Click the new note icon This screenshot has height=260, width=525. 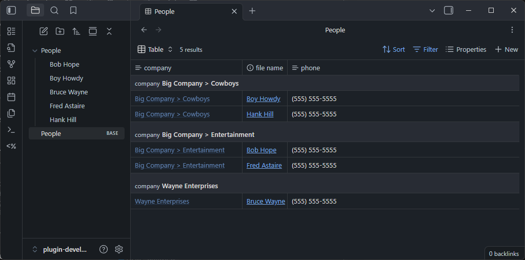(44, 31)
